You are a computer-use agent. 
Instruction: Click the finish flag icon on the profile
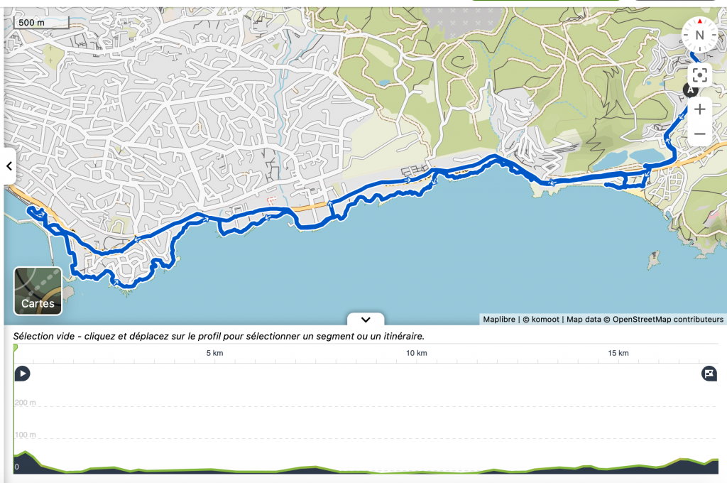pos(709,374)
